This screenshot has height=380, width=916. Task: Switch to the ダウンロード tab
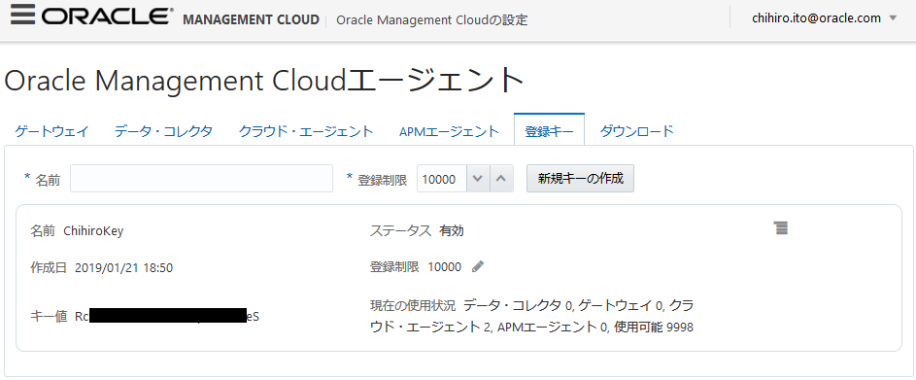[637, 131]
